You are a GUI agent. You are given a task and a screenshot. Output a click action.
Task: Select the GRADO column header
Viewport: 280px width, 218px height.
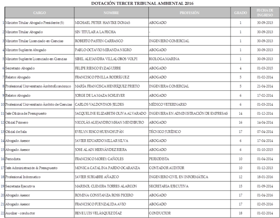pos(240,13)
